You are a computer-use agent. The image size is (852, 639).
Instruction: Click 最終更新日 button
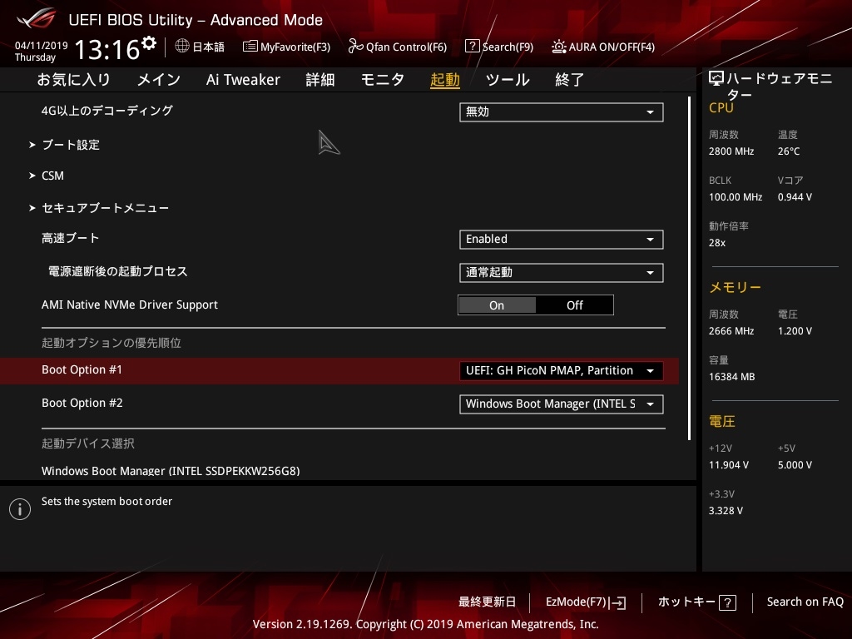coord(487,602)
